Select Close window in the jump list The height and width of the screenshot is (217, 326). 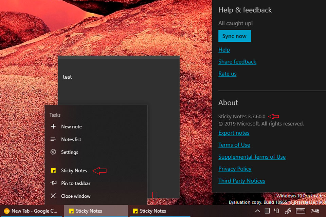(x=96, y=196)
